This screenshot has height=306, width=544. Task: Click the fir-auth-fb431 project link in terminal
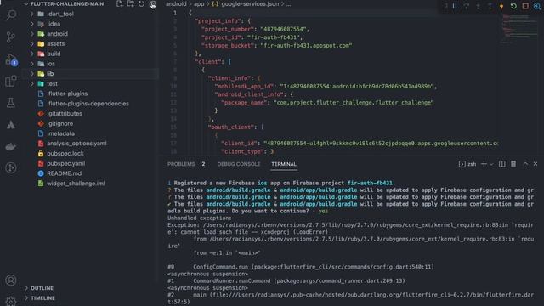(371, 184)
